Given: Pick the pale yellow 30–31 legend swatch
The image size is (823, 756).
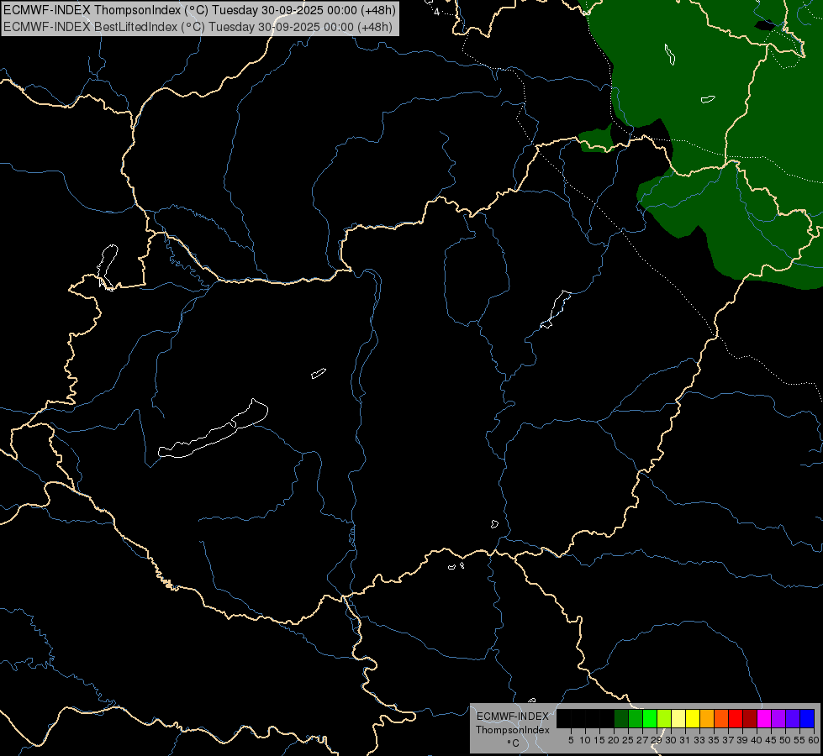Looking at the screenshot, I should tap(678, 718).
